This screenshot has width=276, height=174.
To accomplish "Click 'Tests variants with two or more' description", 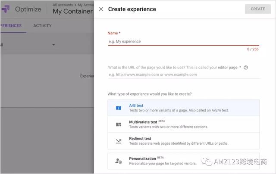I will tap(169, 127).
